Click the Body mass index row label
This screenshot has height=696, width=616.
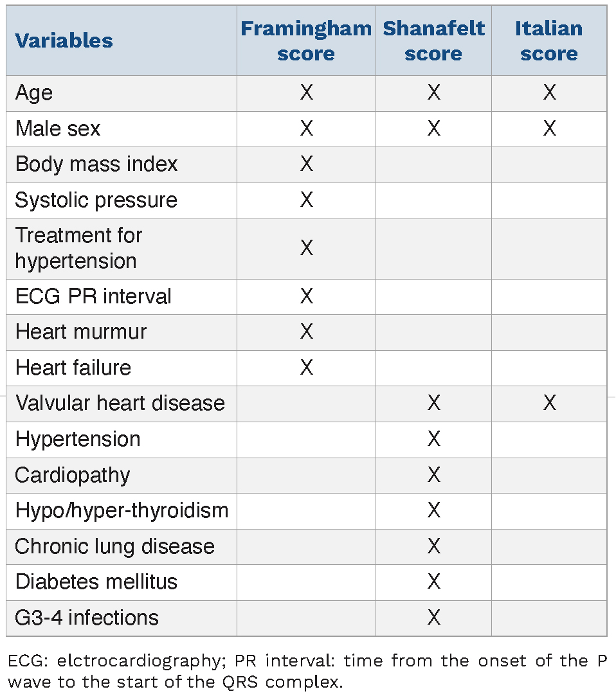pyautogui.click(x=96, y=165)
